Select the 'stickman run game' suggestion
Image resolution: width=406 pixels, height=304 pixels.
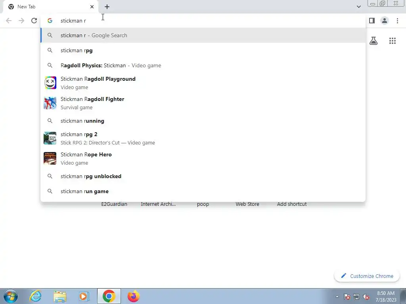(203, 191)
